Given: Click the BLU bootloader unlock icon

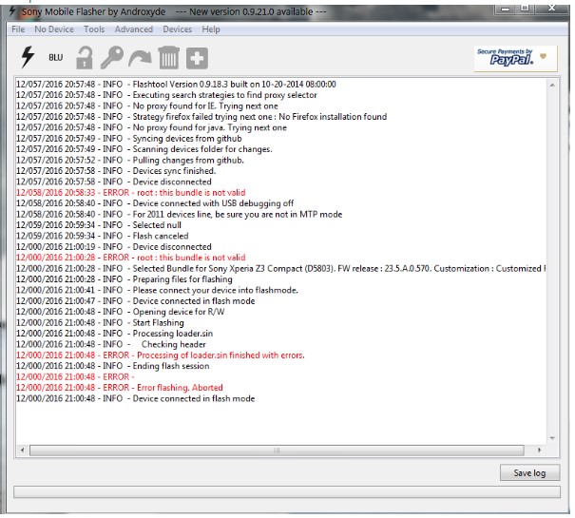Looking at the screenshot, I should coord(56,58).
